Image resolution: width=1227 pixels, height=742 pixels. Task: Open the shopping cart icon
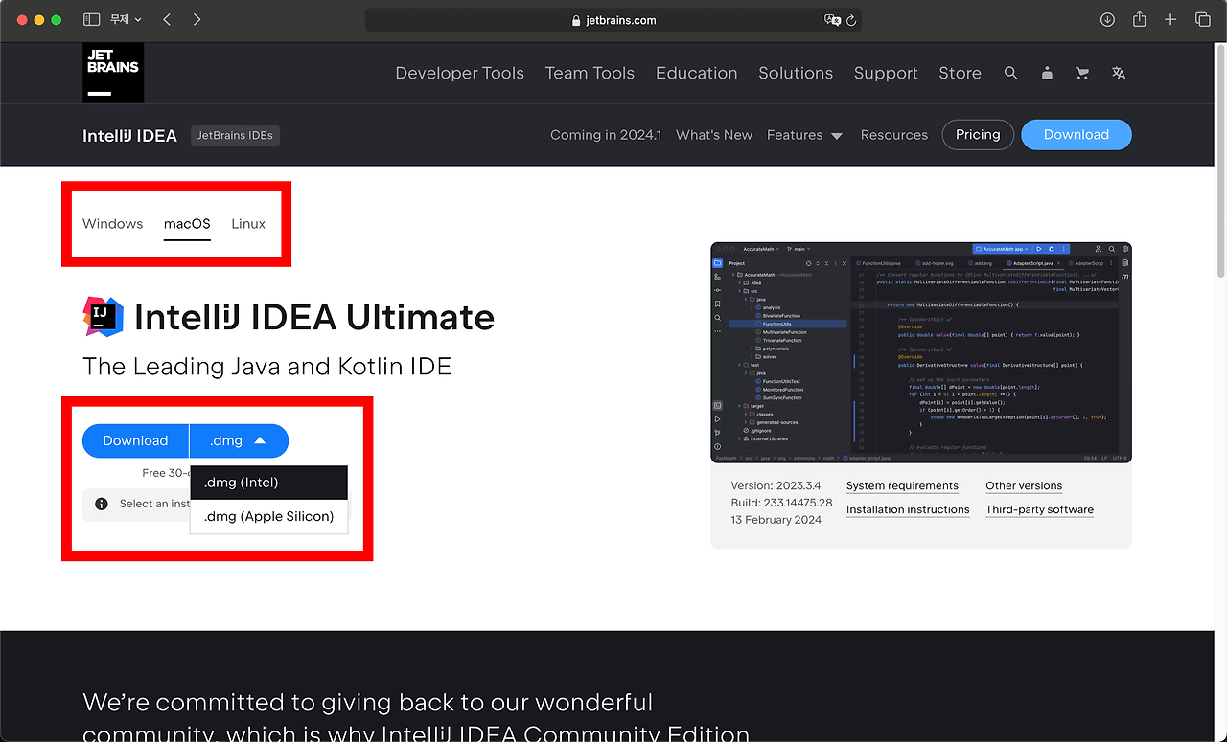tap(1082, 73)
